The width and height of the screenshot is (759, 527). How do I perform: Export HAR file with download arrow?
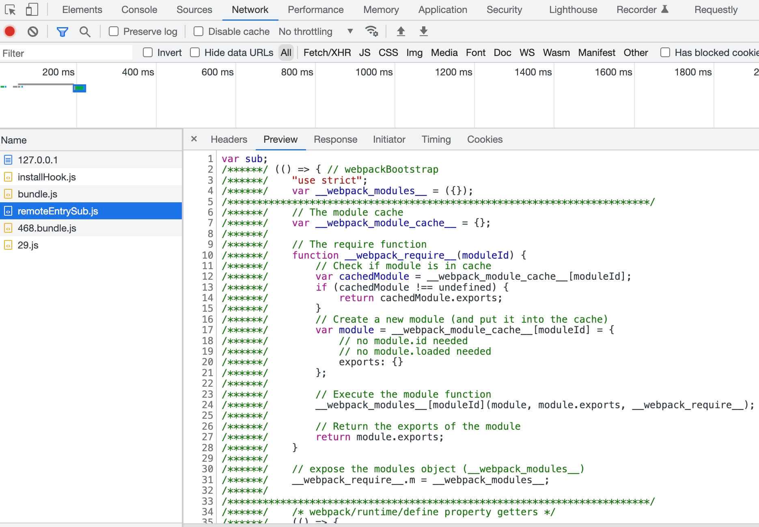[423, 31]
